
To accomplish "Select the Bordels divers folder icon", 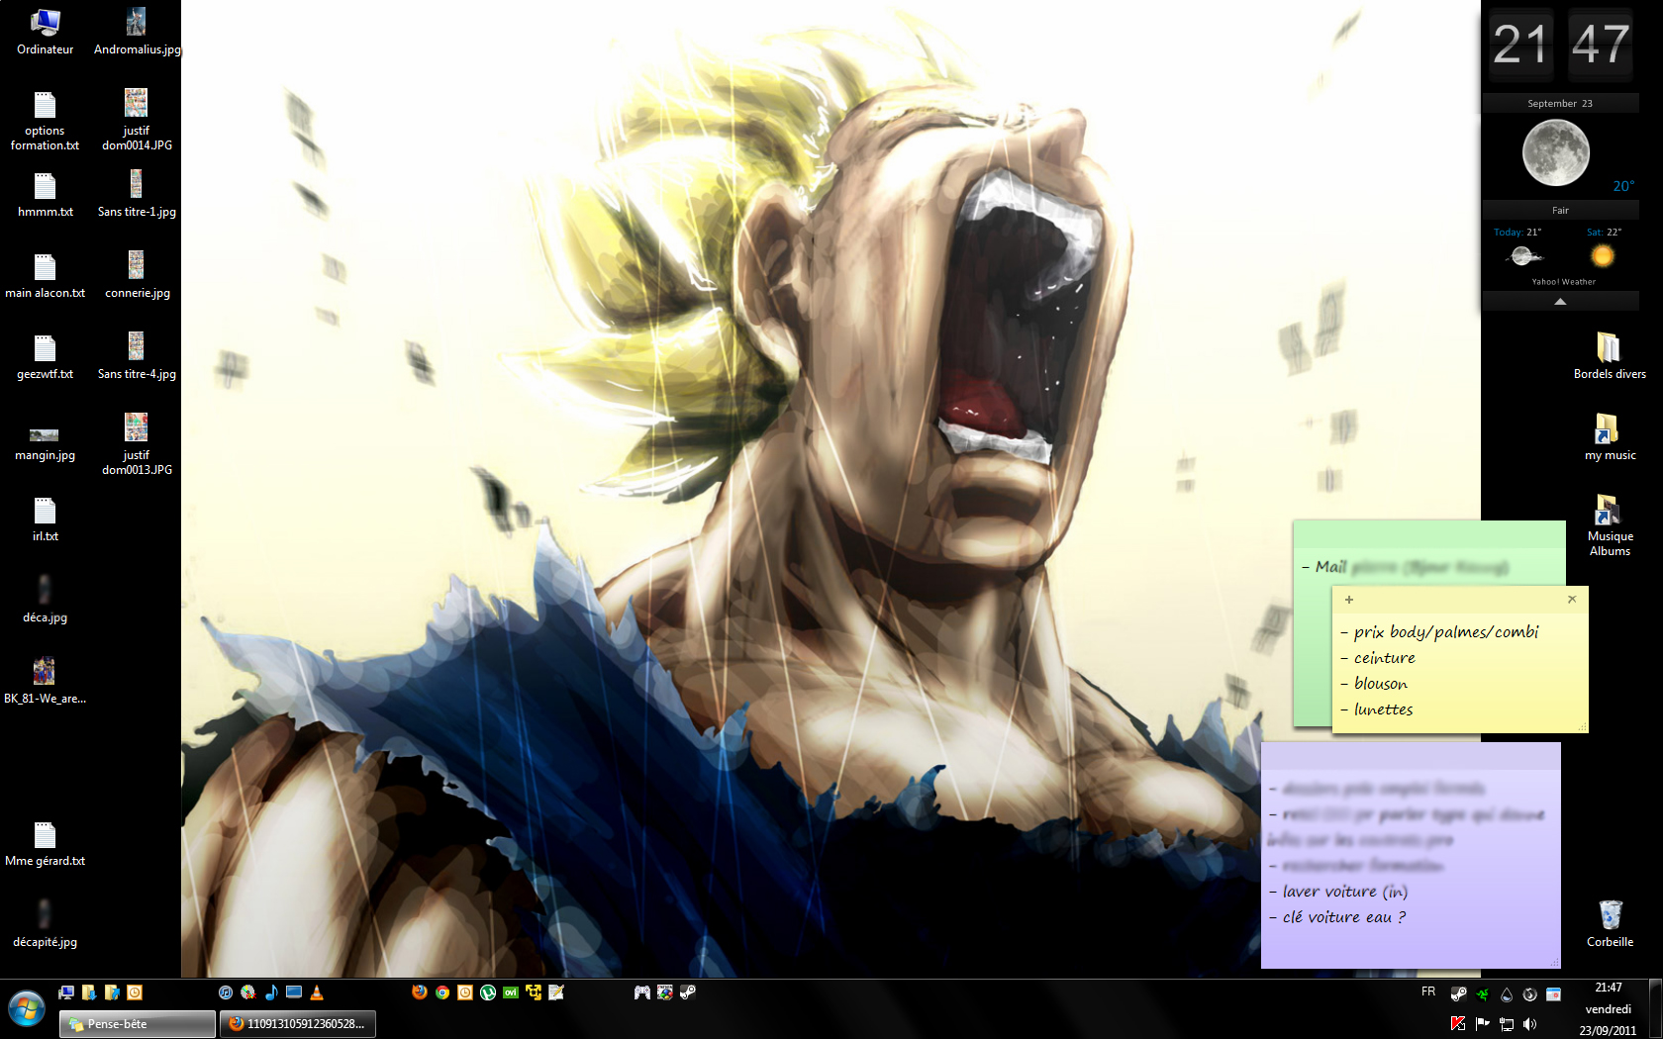I will (1611, 355).
